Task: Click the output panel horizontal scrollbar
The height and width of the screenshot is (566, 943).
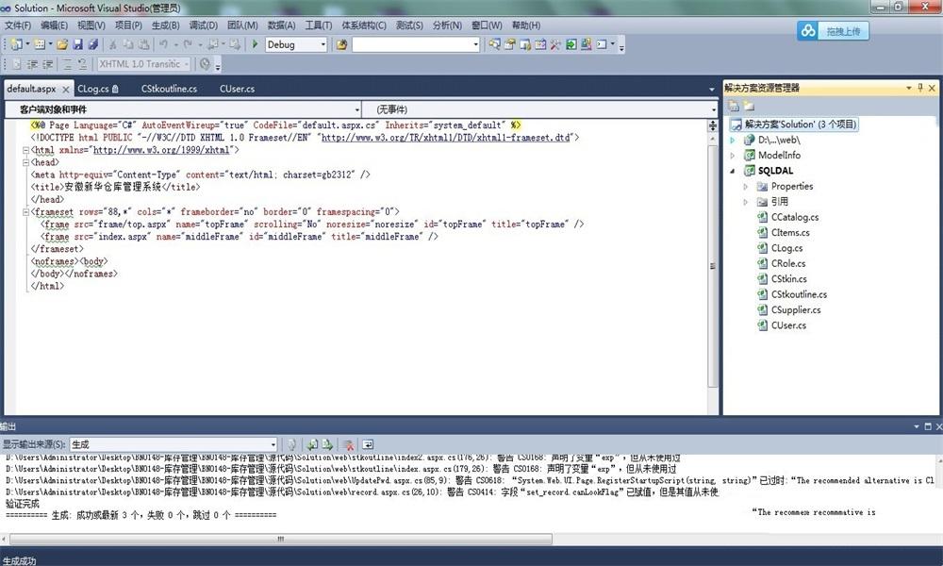Action: [x=281, y=539]
